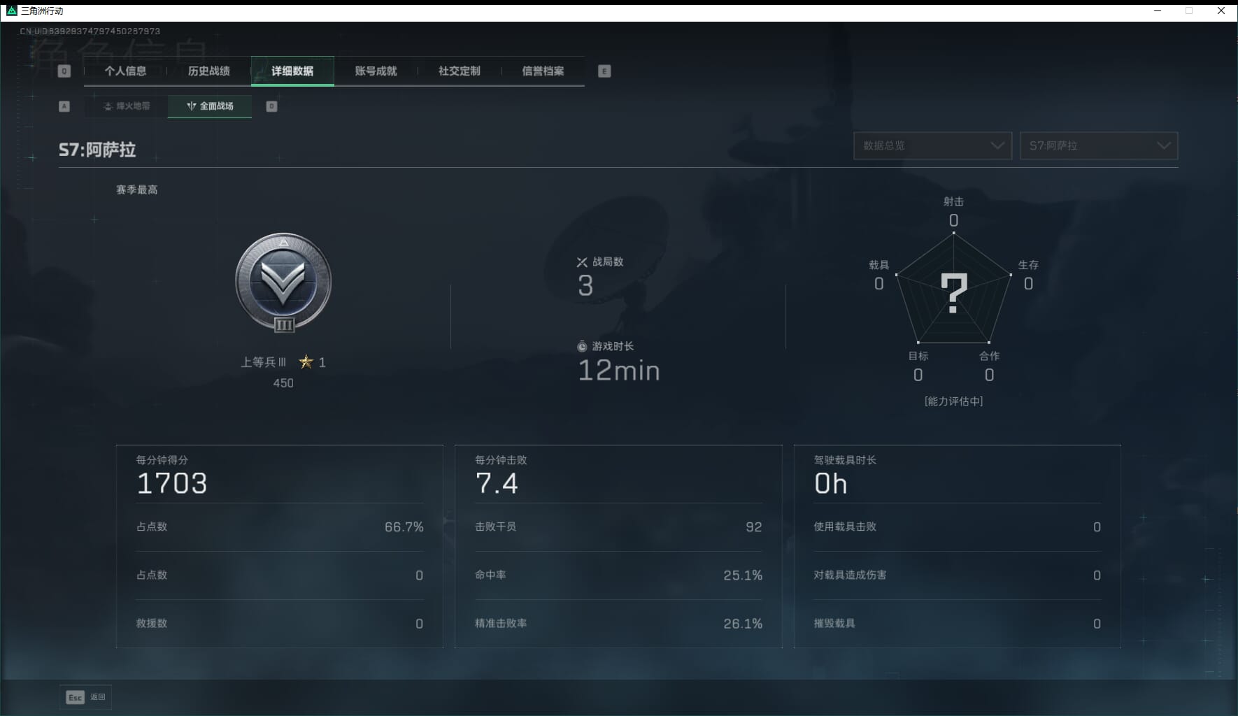Click the score value 1703
The width and height of the screenshot is (1238, 716).
click(x=172, y=484)
